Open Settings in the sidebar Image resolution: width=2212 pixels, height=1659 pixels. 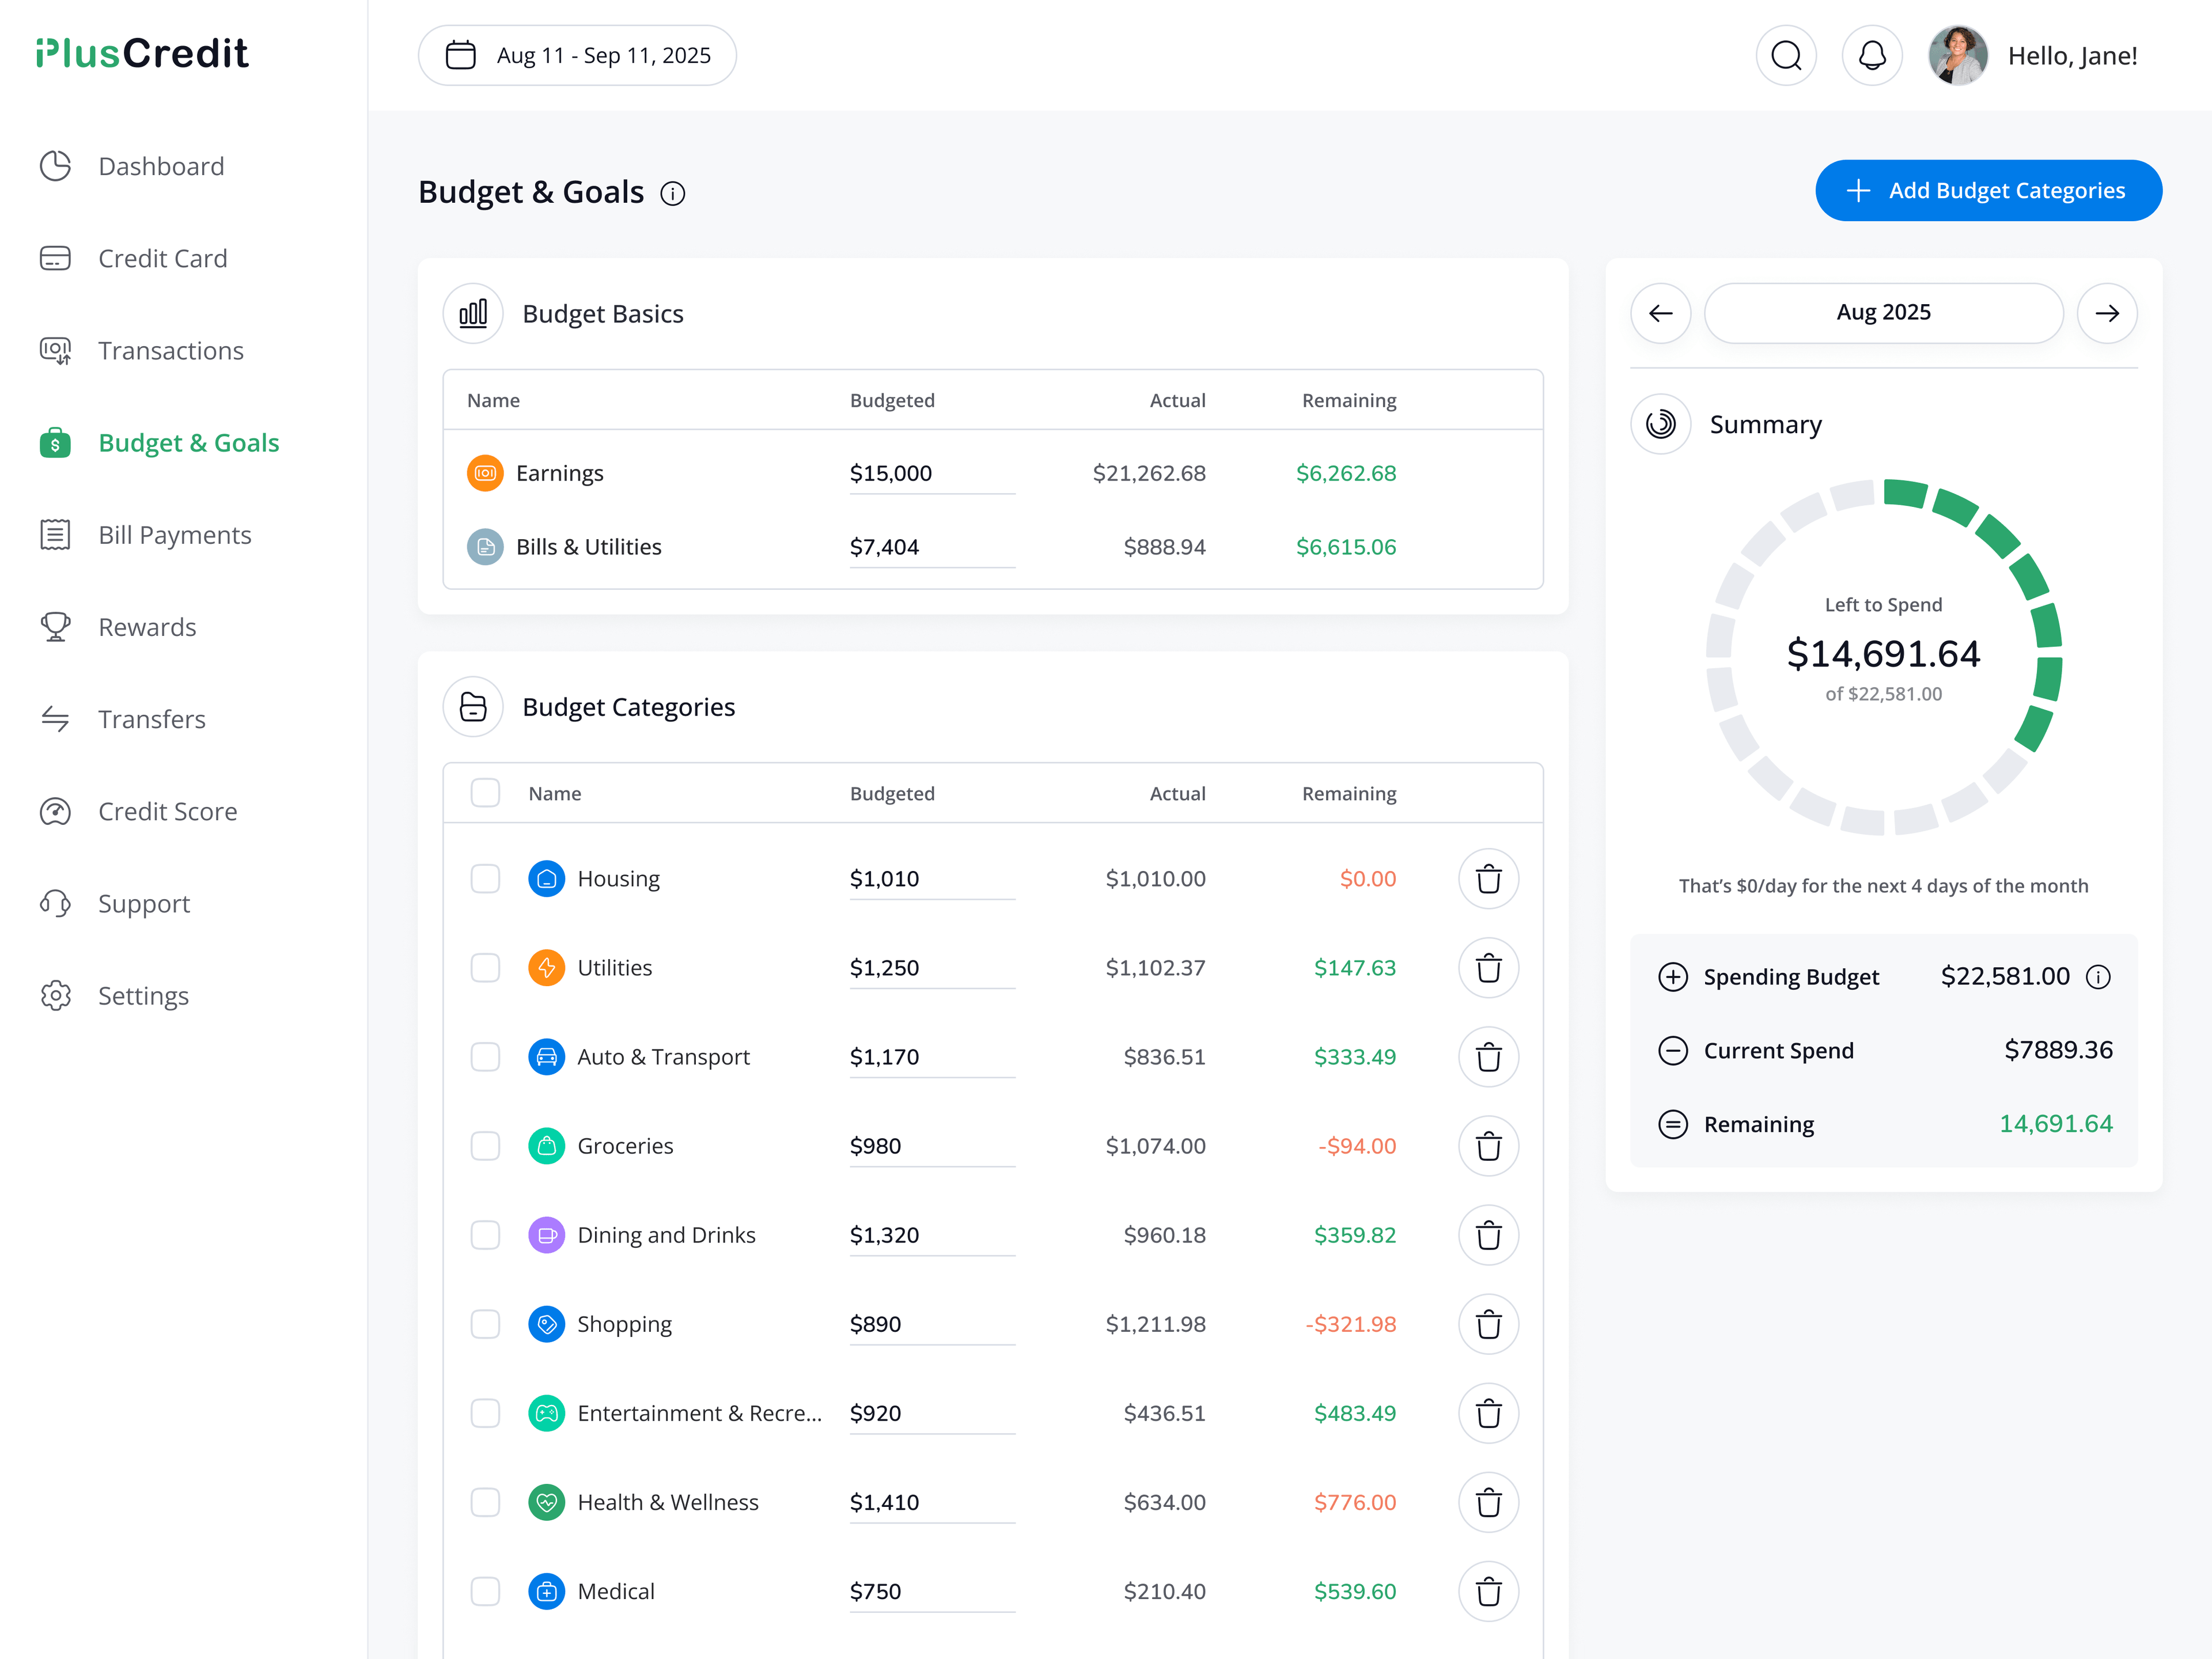tap(115, 996)
